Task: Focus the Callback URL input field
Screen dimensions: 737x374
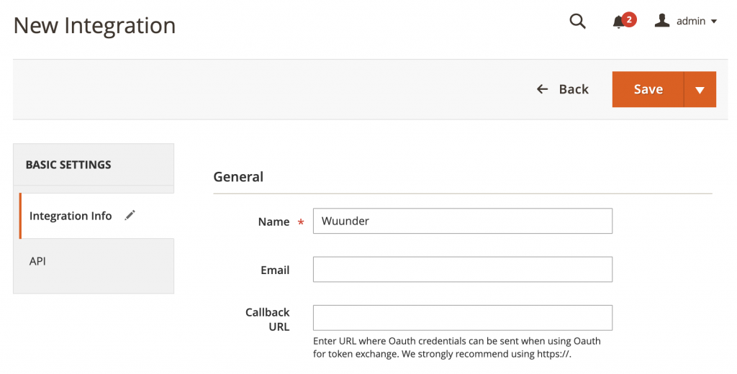Action: pyautogui.click(x=463, y=318)
